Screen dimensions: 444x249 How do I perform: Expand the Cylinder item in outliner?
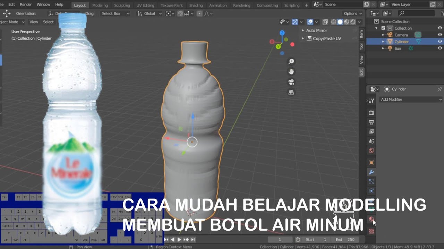click(383, 41)
